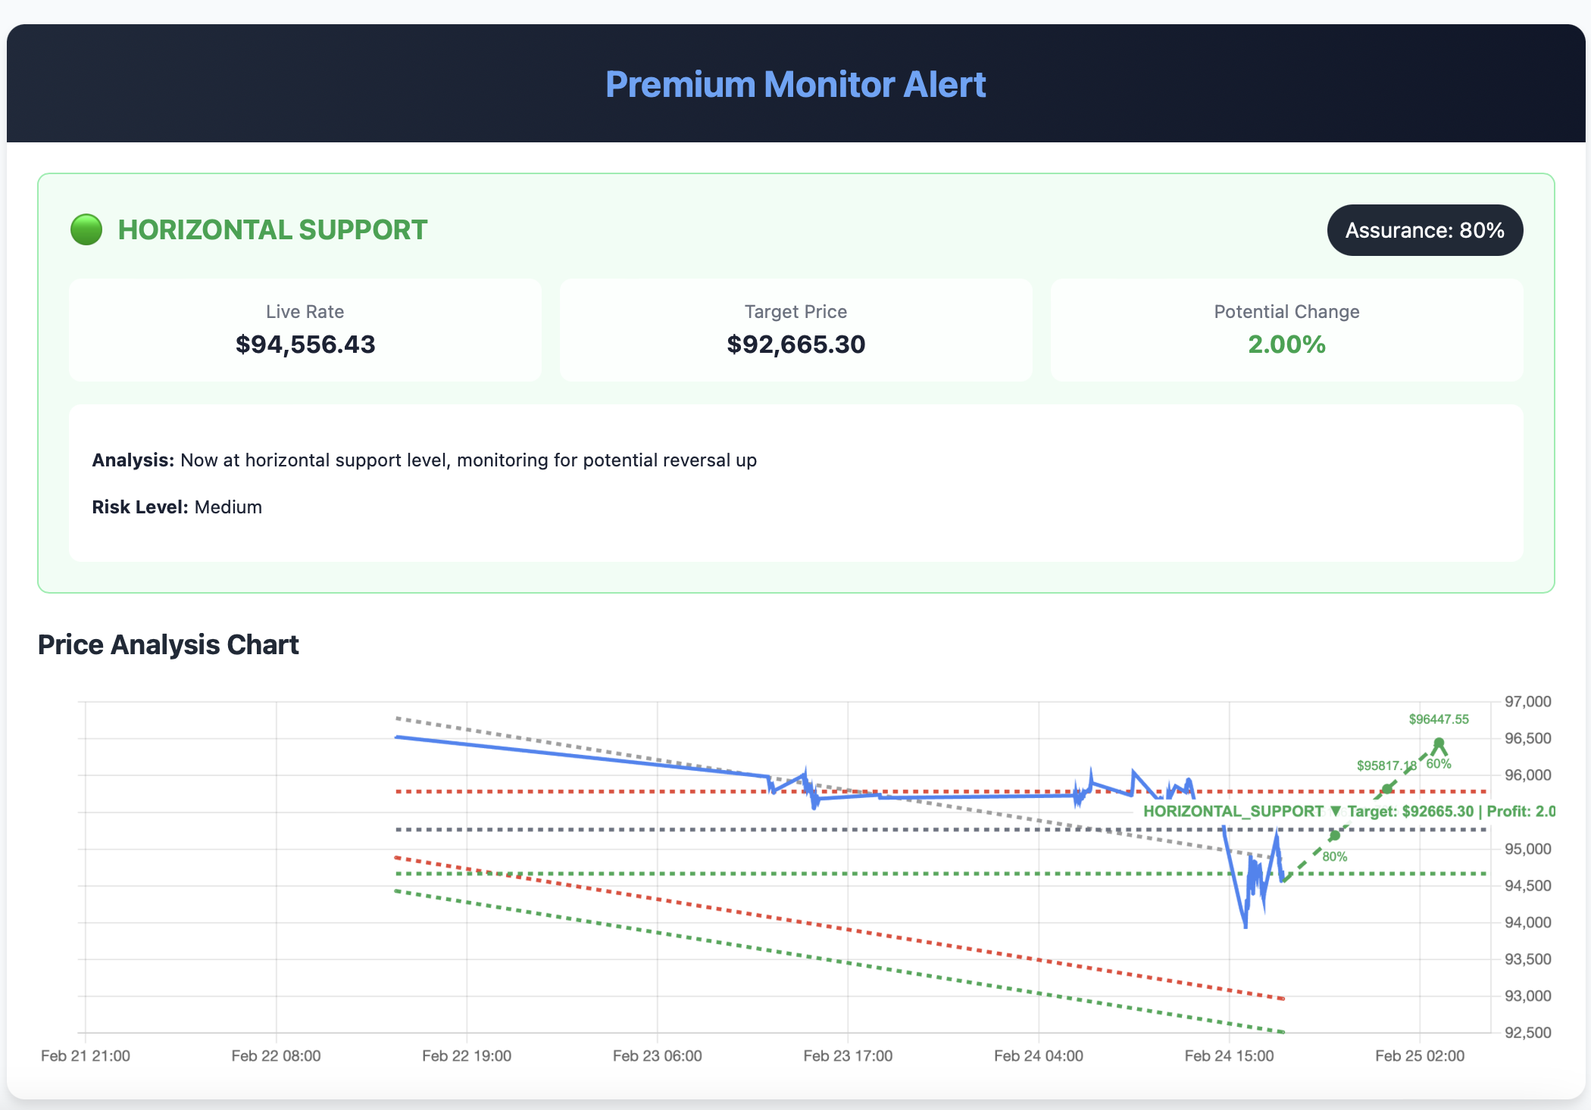Select the Live Rate value $94,556.43
This screenshot has width=1591, height=1110.
point(305,345)
